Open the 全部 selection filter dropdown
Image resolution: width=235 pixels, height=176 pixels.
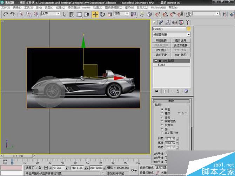pos(51,14)
